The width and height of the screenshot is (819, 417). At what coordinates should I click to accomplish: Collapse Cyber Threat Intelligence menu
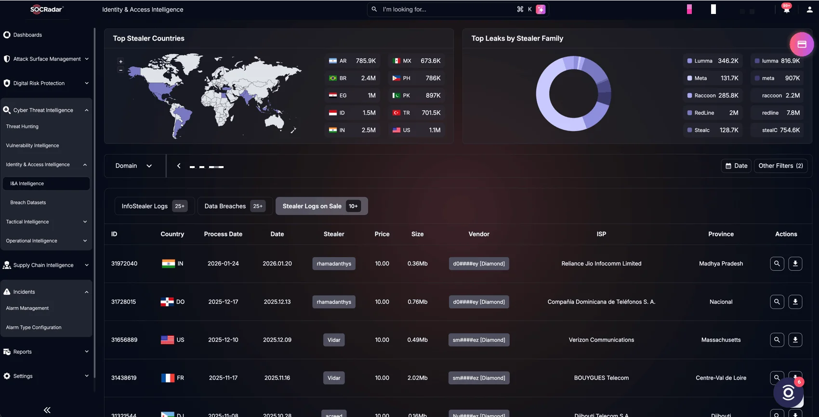tap(46, 110)
